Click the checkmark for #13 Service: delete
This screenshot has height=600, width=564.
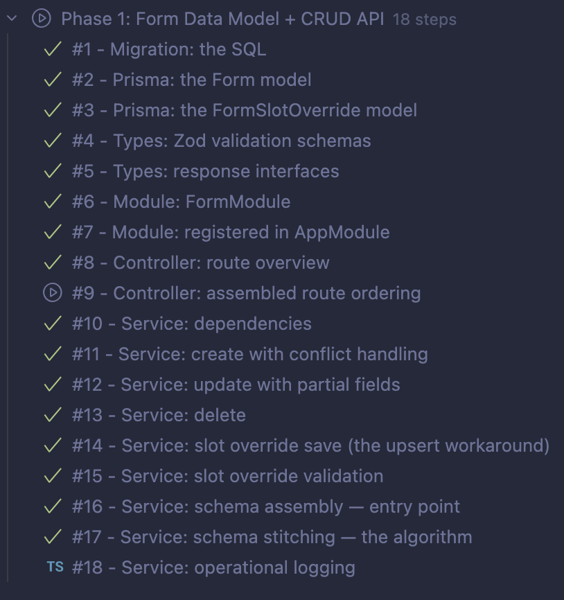pyautogui.click(x=53, y=415)
